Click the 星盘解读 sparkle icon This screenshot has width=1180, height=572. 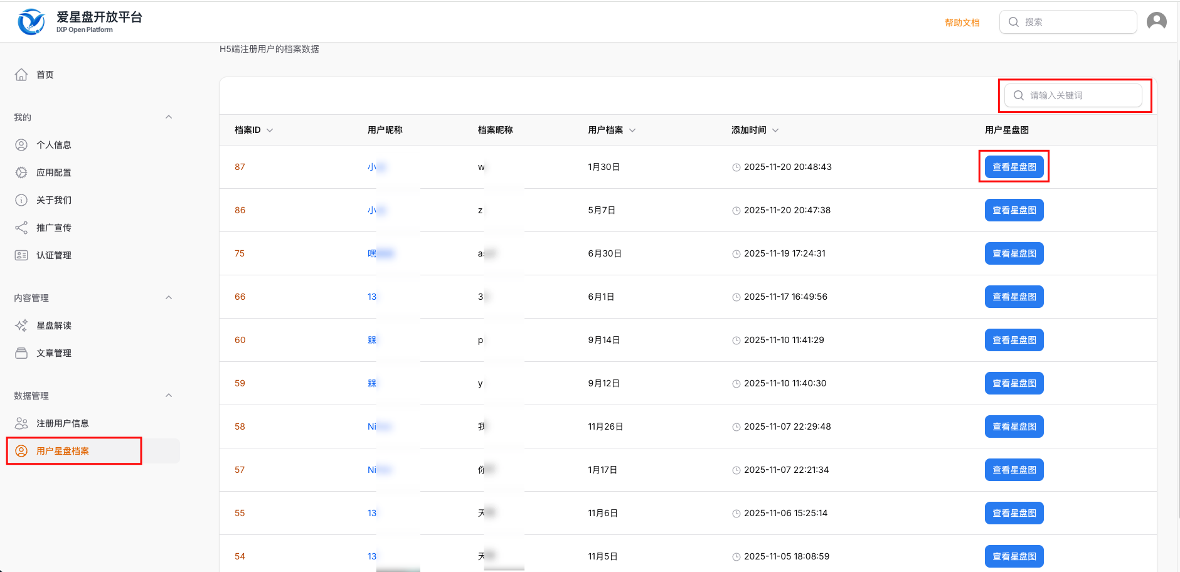21,326
